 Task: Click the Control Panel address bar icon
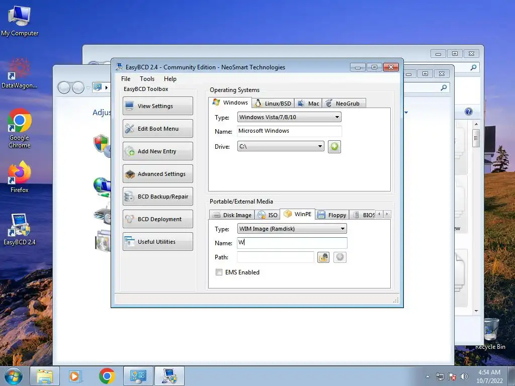click(98, 87)
